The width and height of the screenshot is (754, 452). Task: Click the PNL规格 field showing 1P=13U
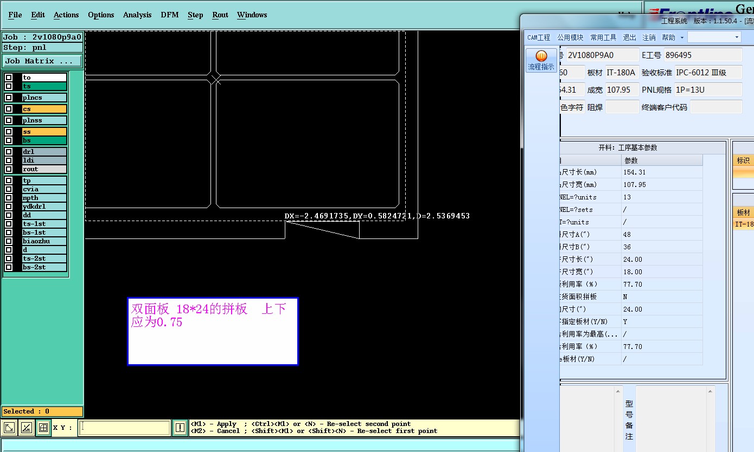[707, 89]
